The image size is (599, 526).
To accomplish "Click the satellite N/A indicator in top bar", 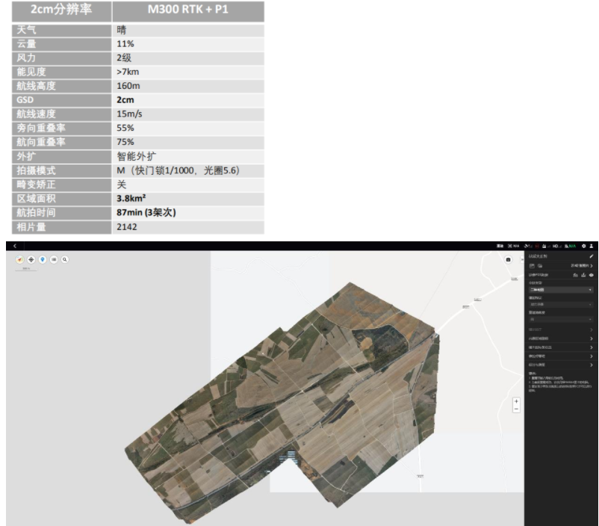I will point(513,246).
